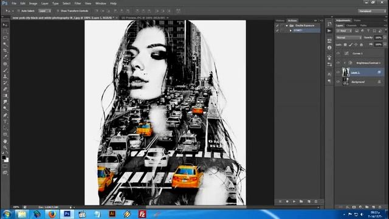The height and width of the screenshot is (219, 389).
Task: Click the Layer 1 thumbnail
Action: pyautogui.click(x=346, y=72)
